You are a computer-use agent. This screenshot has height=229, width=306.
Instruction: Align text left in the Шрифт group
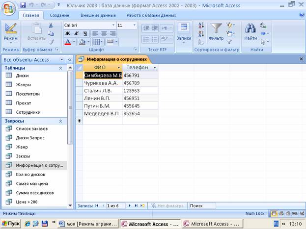pyautogui.click(x=95, y=33)
